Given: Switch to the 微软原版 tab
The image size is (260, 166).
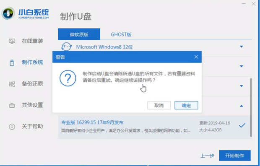Looking at the screenshot, I should coord(79,34).
